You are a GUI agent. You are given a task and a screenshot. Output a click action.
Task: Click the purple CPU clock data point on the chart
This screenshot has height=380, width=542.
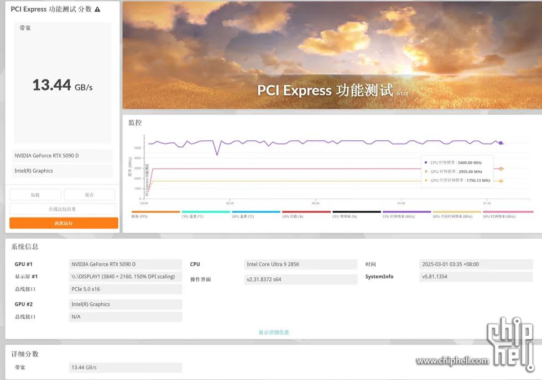pos(501,143)
